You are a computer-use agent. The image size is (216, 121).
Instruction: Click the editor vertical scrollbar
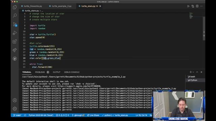coord(204,28)
